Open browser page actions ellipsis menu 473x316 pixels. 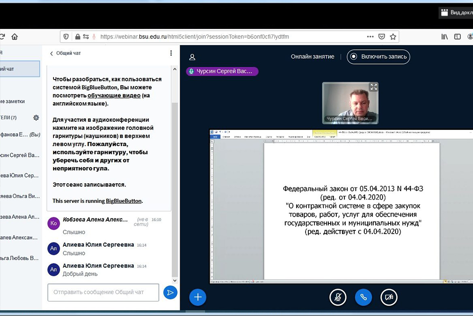click(369, 36)
